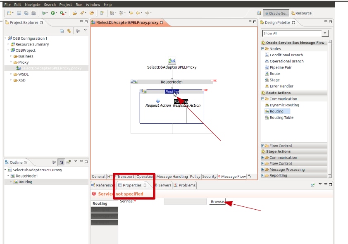The image size is (348, 244).
Task: Collapse OSBProject in Project Explorer
Action: coord(8,50)
